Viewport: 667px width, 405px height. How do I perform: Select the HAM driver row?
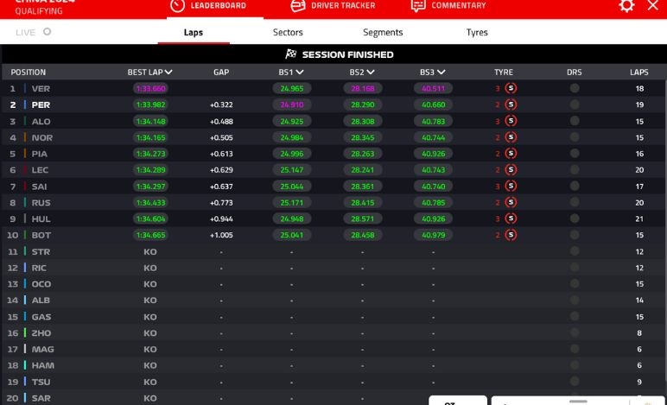[43, 365]
